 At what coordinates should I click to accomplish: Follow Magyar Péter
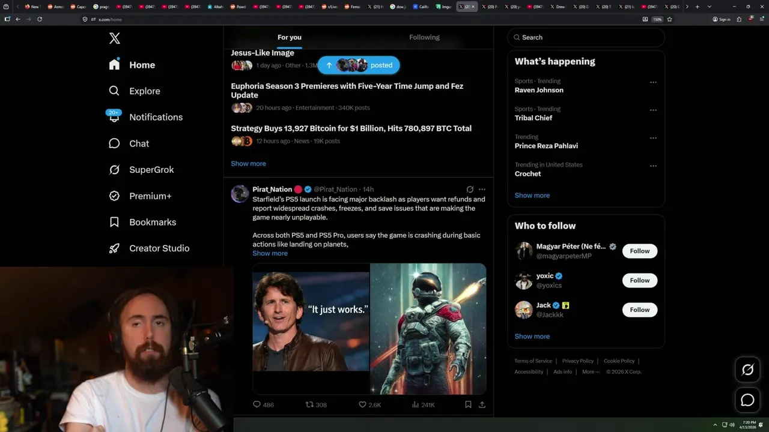(x=640, y=251)
